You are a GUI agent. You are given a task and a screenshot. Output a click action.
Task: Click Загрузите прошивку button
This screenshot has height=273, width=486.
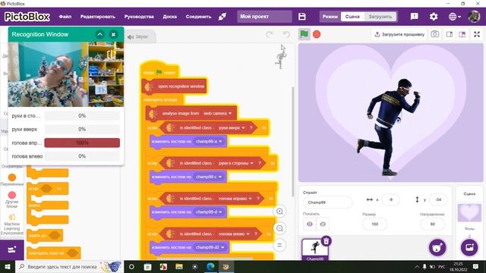click(x=399, y=34)
